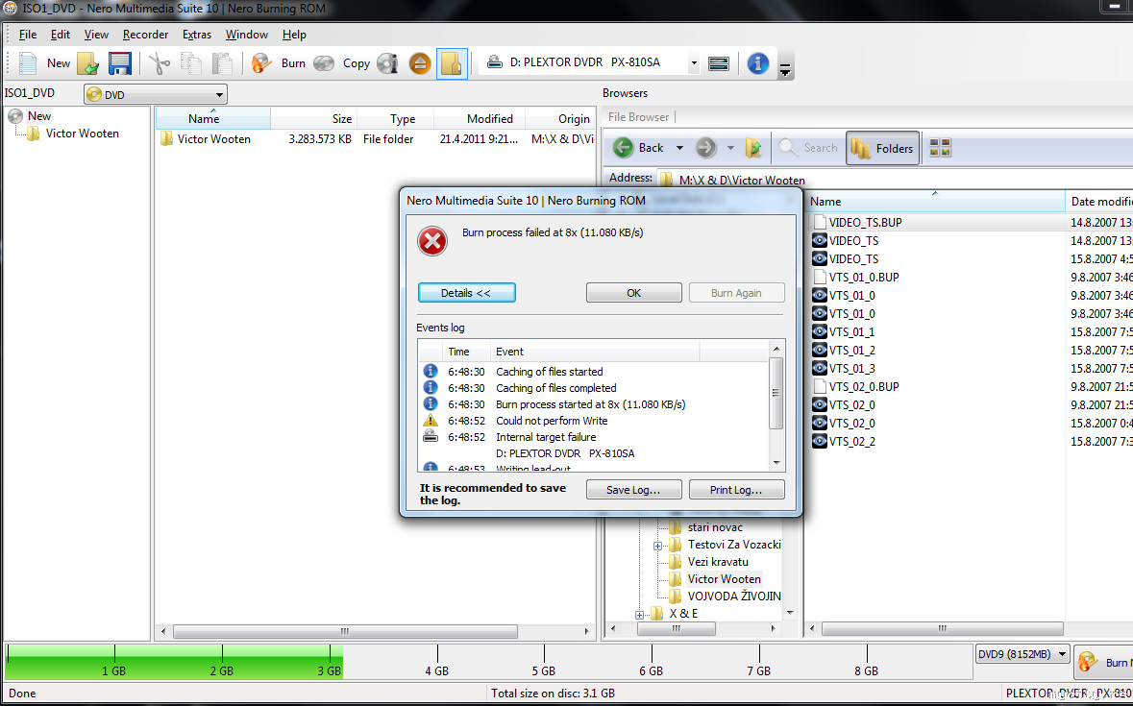1133x706 pixels.
Task: Open the DVD9 (8152MB) capacity dropdown
Action: [x=1022, y=654]
